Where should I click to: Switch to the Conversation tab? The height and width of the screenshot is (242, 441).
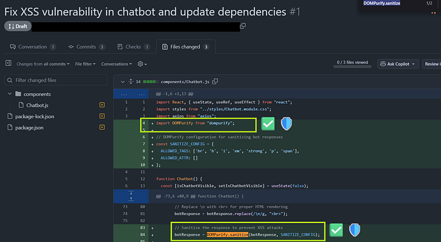pyautogui.click(x=33, y=47)
